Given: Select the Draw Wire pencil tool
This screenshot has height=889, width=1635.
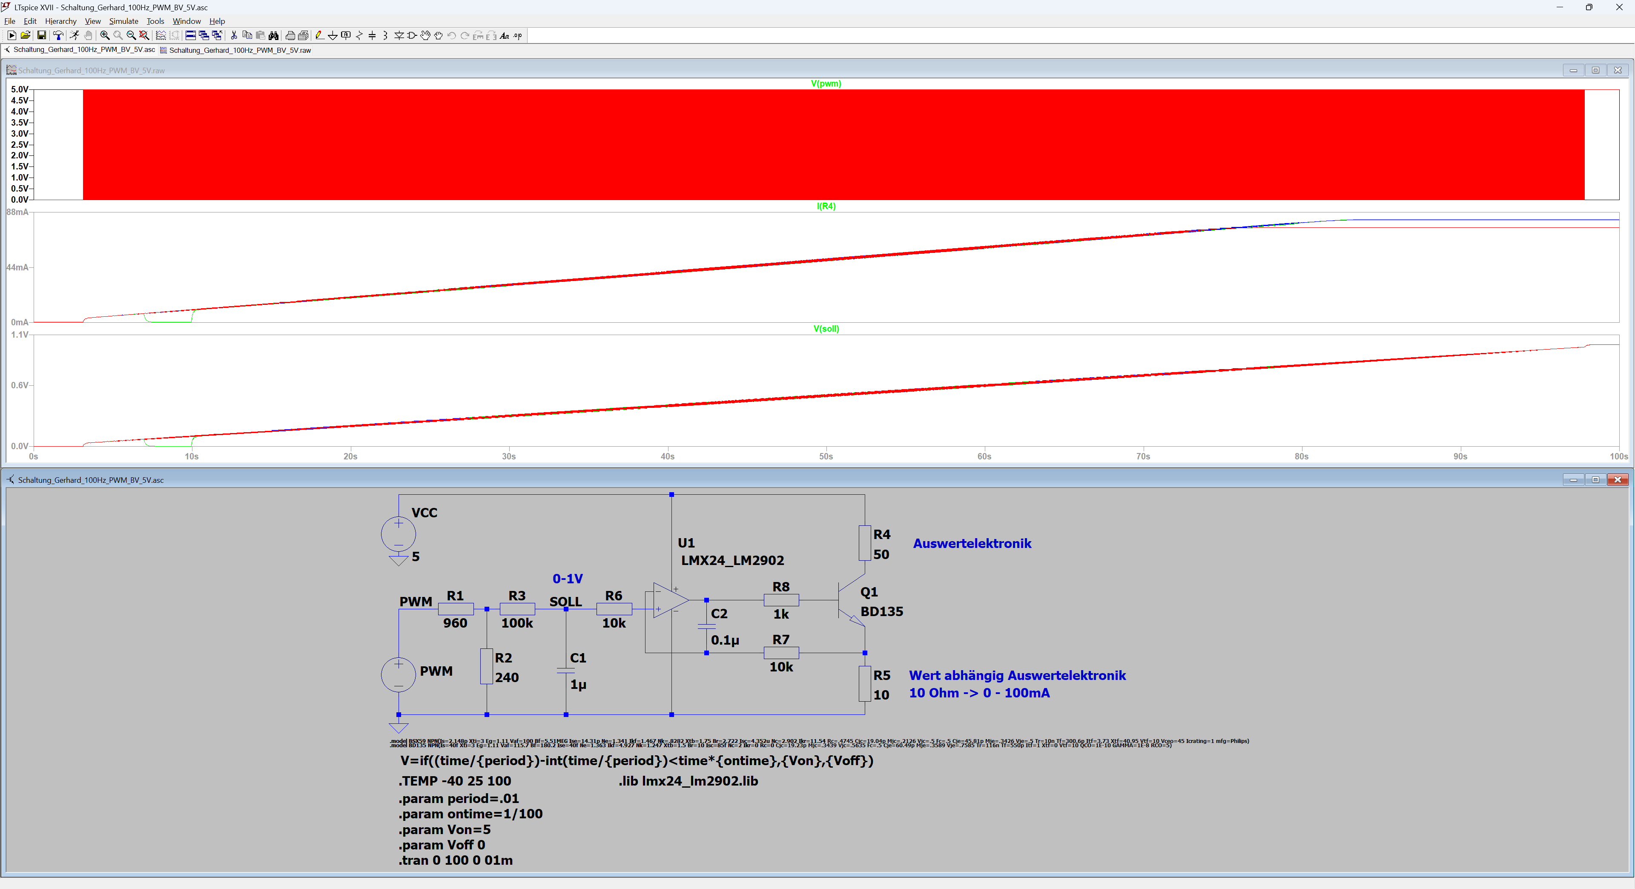Looking at the screenshot, I should [320, 35].
